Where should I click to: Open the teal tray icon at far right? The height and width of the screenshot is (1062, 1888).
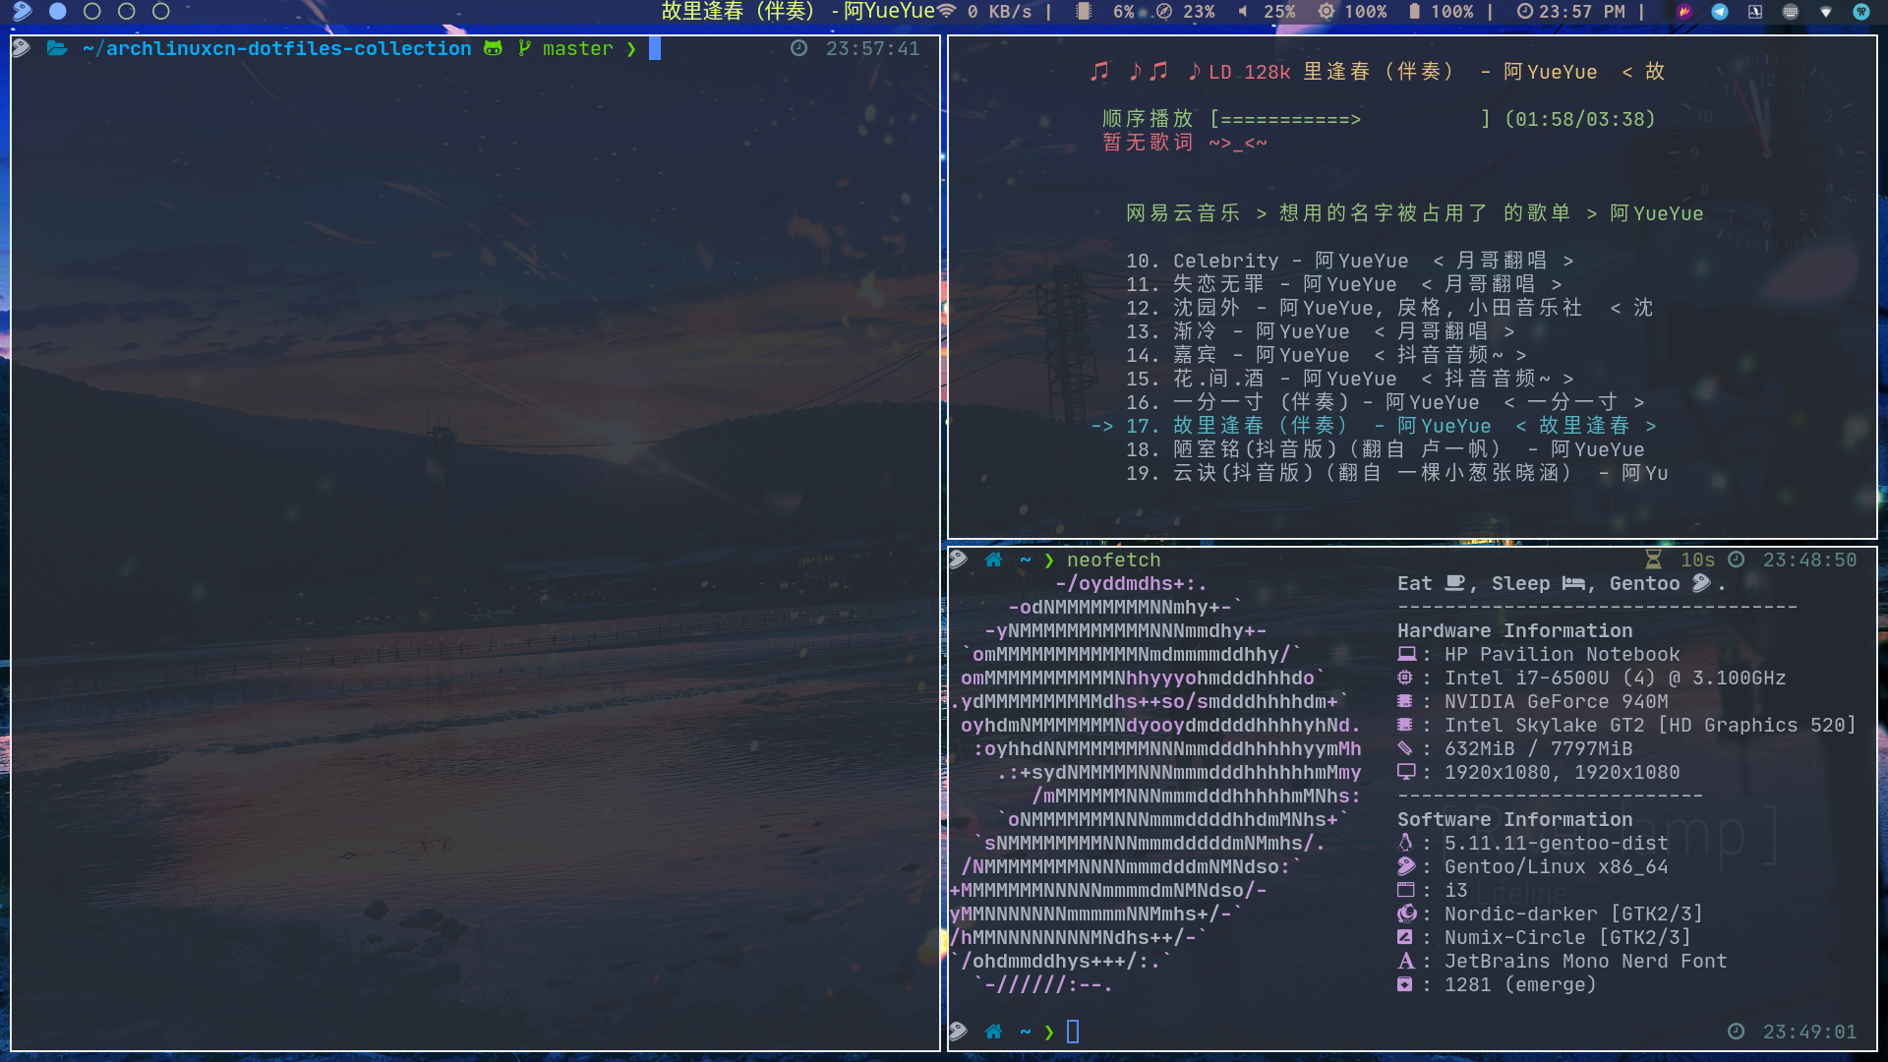pyautogui.click(x=1861, y=11)
